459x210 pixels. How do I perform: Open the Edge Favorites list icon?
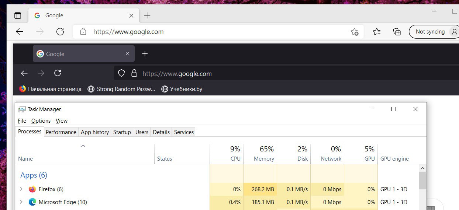377,32
